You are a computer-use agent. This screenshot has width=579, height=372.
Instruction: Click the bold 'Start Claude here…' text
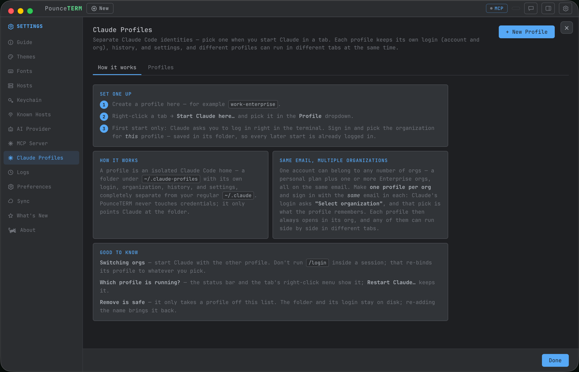[x=206, y=116]
